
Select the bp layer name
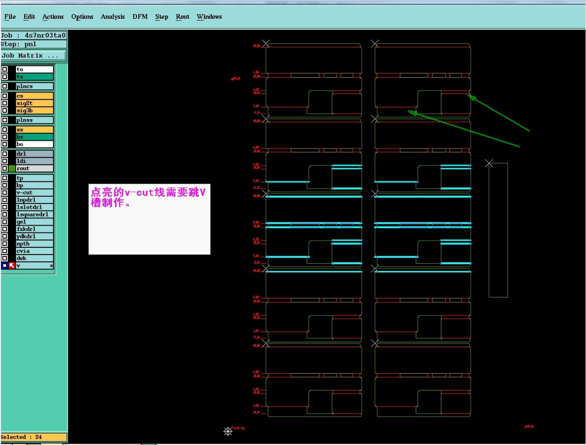pos(34,186)
